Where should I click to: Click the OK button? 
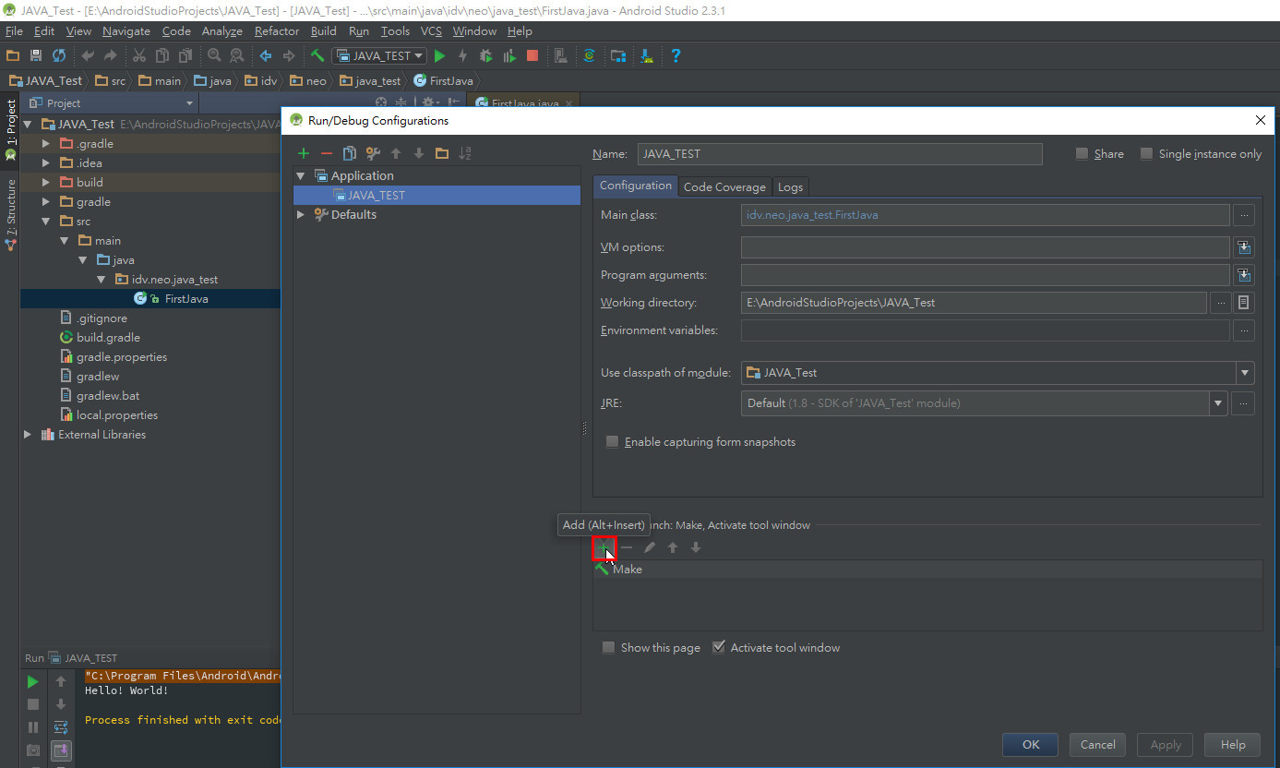pyautogui.click(x=1031, y=745)
